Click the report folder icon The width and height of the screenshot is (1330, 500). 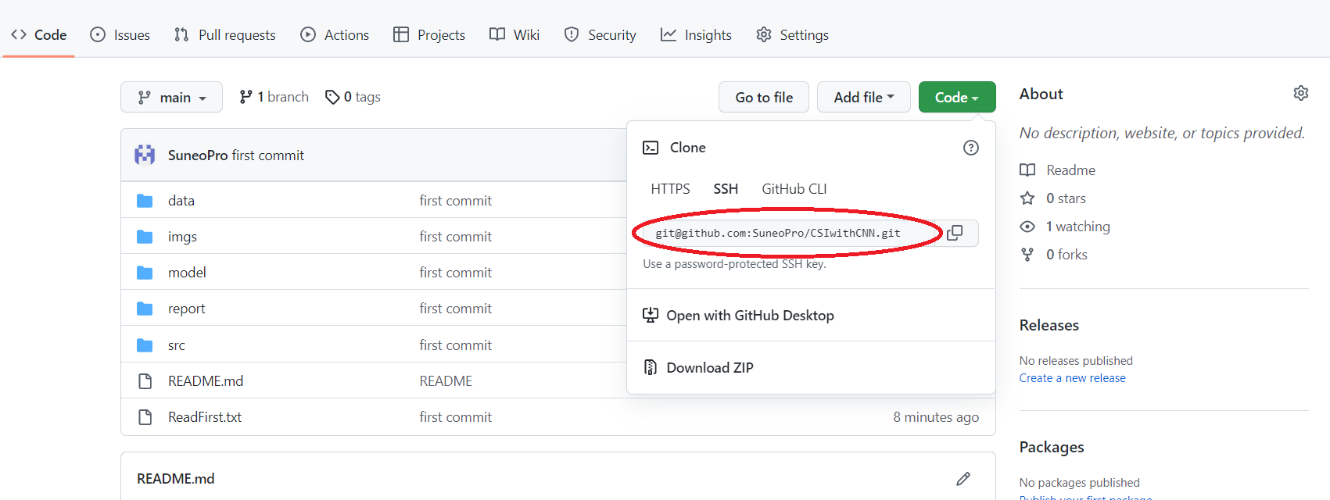pyautogui.click(x=145, y=309)
